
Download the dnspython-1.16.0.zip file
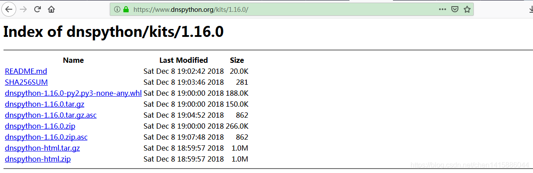40,126
